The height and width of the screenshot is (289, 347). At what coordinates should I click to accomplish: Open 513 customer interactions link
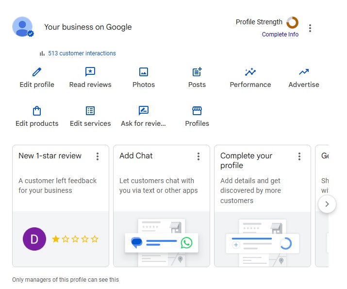[x=82, y=53]
